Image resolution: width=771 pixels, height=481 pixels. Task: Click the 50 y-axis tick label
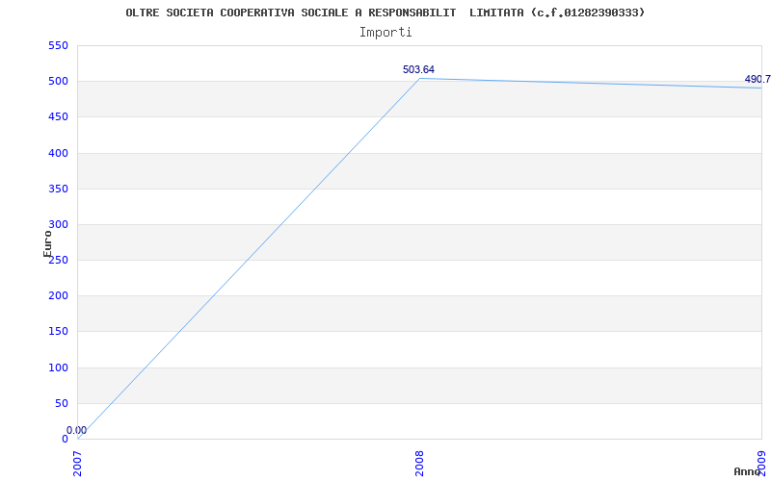point(61,403)
